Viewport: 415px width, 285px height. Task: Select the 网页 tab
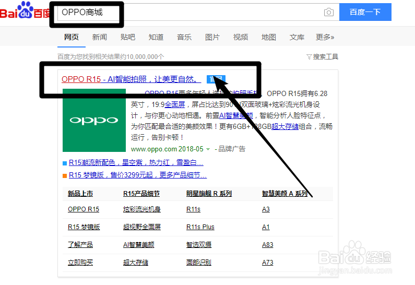72,37
